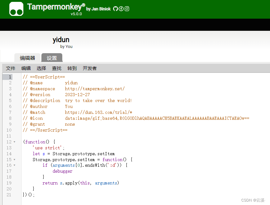The image size is (270, 205).
Task: Click the base64 icon data string
Action: point(157,118)
